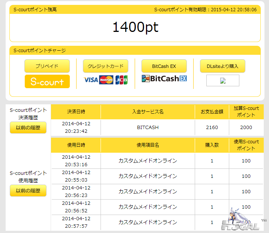This screenshot has height=233, width=269.
Task: Click the JCB card logo
Action: 122,80
